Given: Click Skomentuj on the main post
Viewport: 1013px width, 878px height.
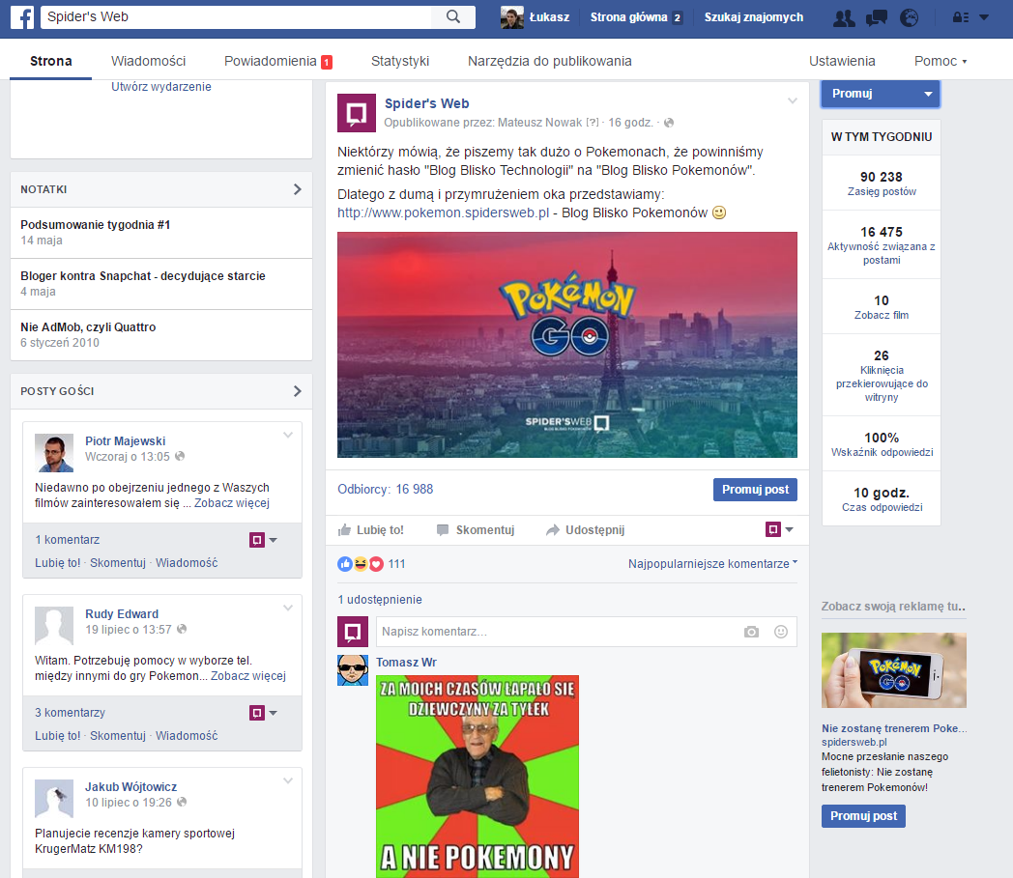Looking at the screenshot, I should (477, 530).
